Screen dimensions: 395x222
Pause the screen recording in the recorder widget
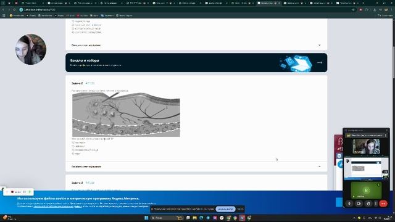point(25,192)
